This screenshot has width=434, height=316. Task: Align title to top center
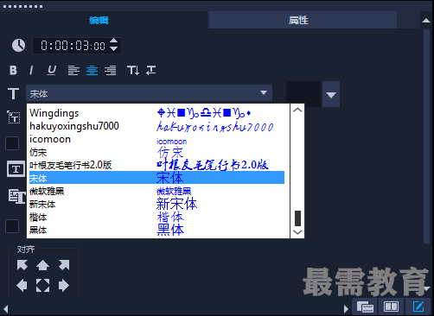click(42, 265)
